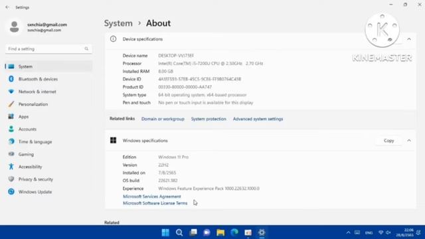Open the volume tray icon

tap(388, 232)
